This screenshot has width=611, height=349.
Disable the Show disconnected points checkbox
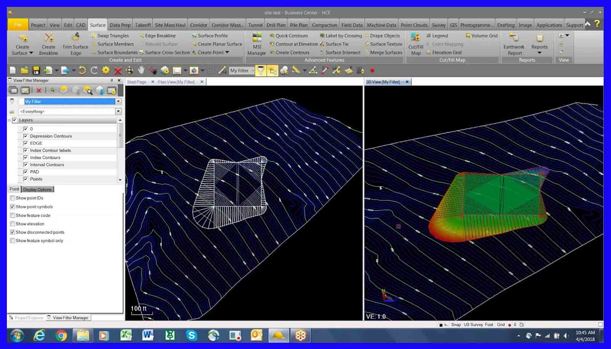tap(13, 232)
